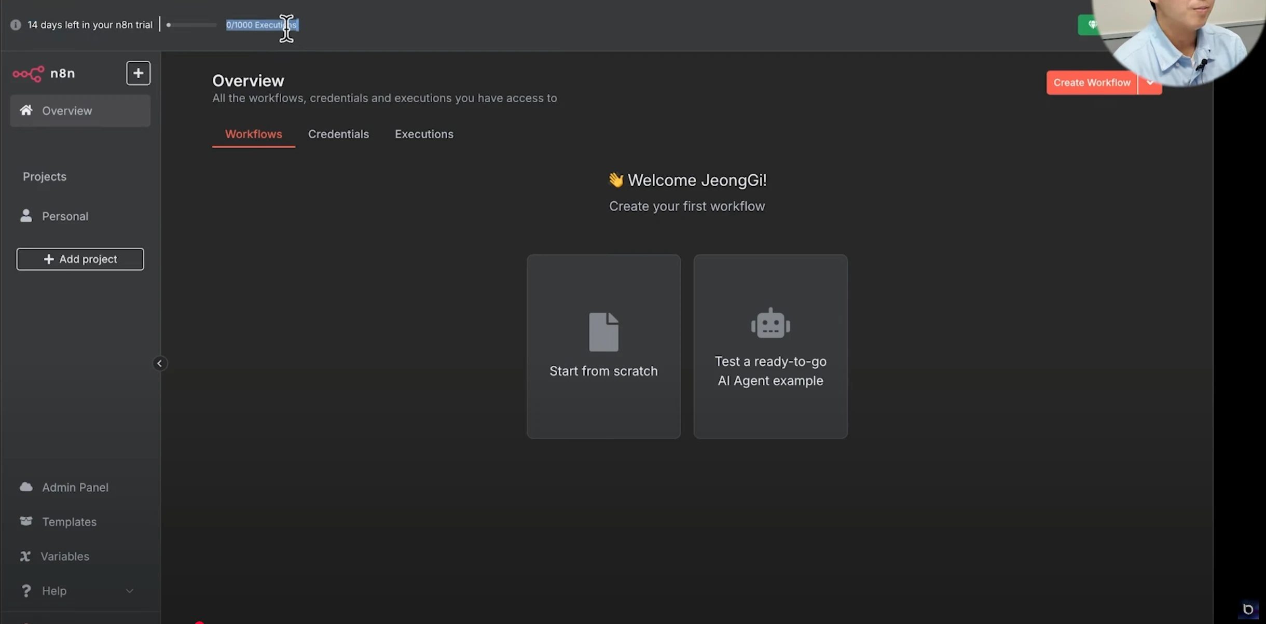Screen dimensions: 1266x624
Task: Open the Personal project
Action: point(80,216)
